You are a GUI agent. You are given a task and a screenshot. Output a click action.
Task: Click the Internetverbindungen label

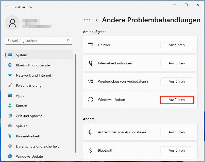[x=115, y=63]
